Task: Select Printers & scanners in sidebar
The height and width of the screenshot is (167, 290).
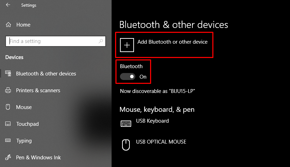Action: 38,90
